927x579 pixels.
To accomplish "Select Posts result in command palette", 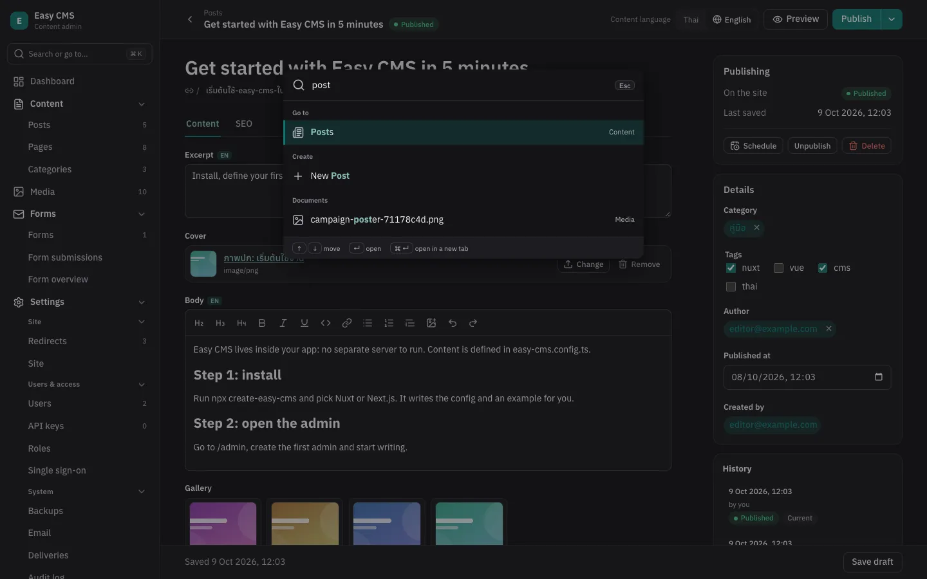I will point(464,132).
